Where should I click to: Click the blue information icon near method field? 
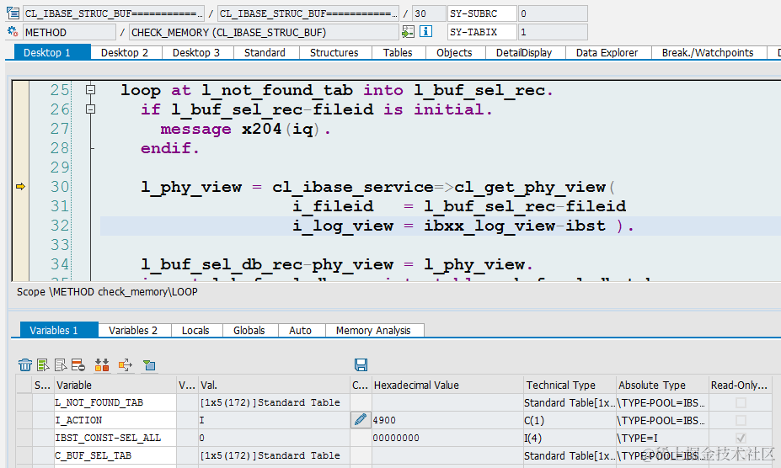[425, 31]
